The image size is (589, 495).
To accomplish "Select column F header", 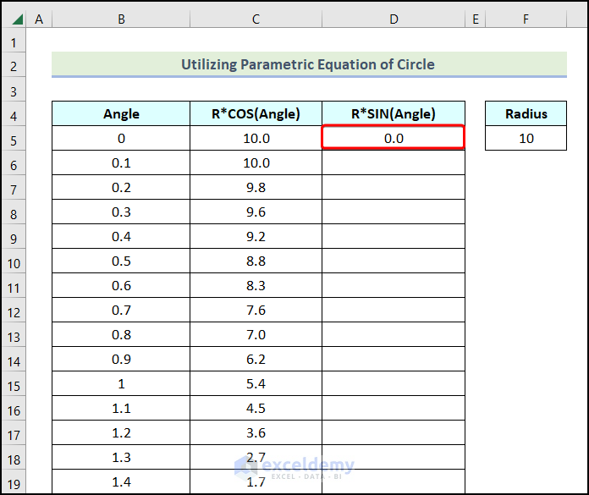I will tap(526, 19).
